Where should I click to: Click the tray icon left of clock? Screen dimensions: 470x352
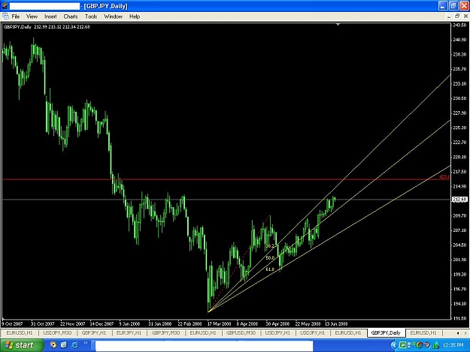coord(436,345)
